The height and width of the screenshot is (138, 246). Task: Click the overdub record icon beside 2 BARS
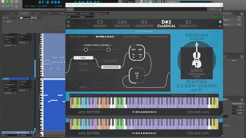click(12, 6)
